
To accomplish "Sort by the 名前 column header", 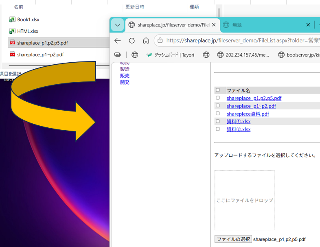I will click(19, 7).
